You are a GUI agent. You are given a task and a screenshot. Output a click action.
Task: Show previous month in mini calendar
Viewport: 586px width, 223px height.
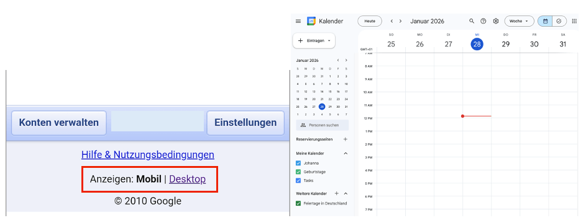(x=338, y=60)
